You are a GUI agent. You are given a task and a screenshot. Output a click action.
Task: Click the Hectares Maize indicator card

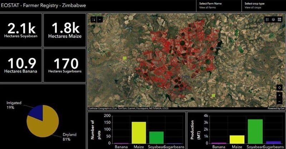point(65,30)
